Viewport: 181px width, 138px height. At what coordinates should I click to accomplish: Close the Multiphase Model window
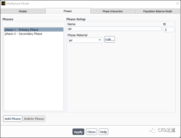click(x=177, y=4)
